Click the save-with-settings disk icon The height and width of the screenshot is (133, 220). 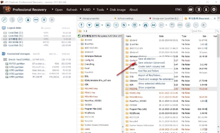(108, 25)
